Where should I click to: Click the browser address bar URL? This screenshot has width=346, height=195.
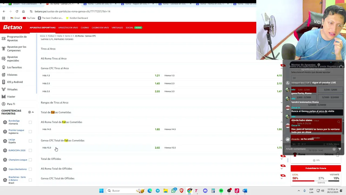(x=72, y=11)
